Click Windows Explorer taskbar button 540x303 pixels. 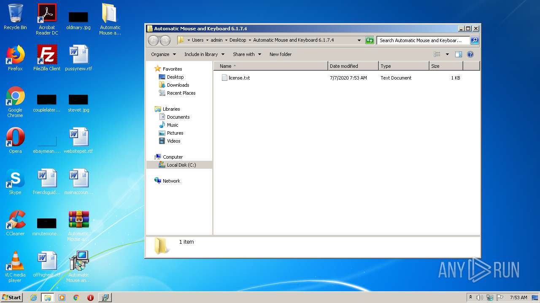click(x=48, y=298)
